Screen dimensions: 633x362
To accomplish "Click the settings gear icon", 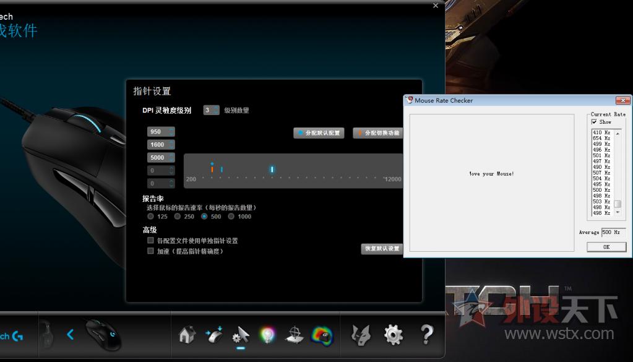I will coord(394,335).
